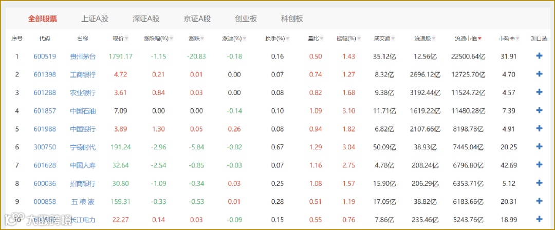Image resolution: width=555 pixels, height=230 pixels.
Task: Switch to 创业板 tab
Action: click(246, 19)
